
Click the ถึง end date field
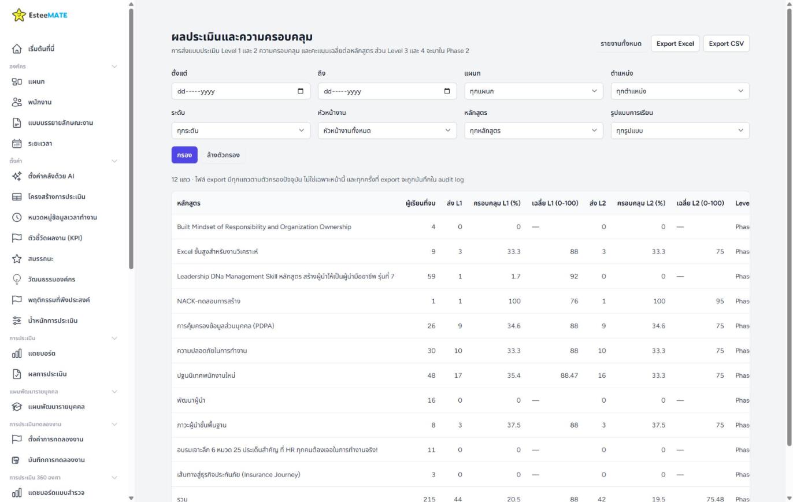tap(387, 91)
